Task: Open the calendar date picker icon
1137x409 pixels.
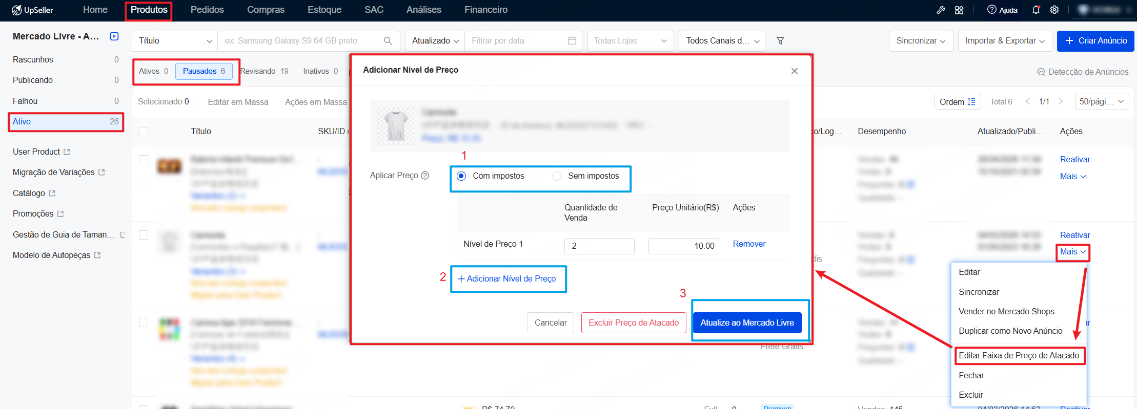Action: (x=572, y=40)
